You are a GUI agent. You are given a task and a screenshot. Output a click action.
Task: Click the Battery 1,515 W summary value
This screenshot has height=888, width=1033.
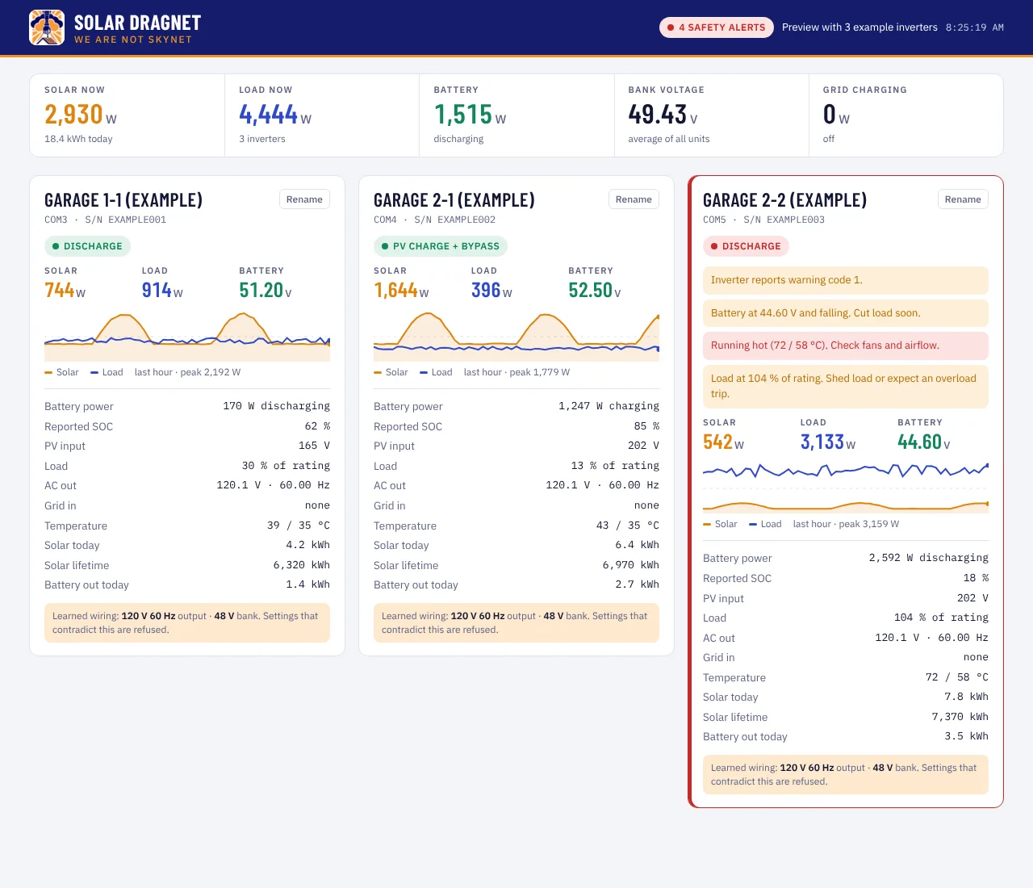(x=470, y=115)
